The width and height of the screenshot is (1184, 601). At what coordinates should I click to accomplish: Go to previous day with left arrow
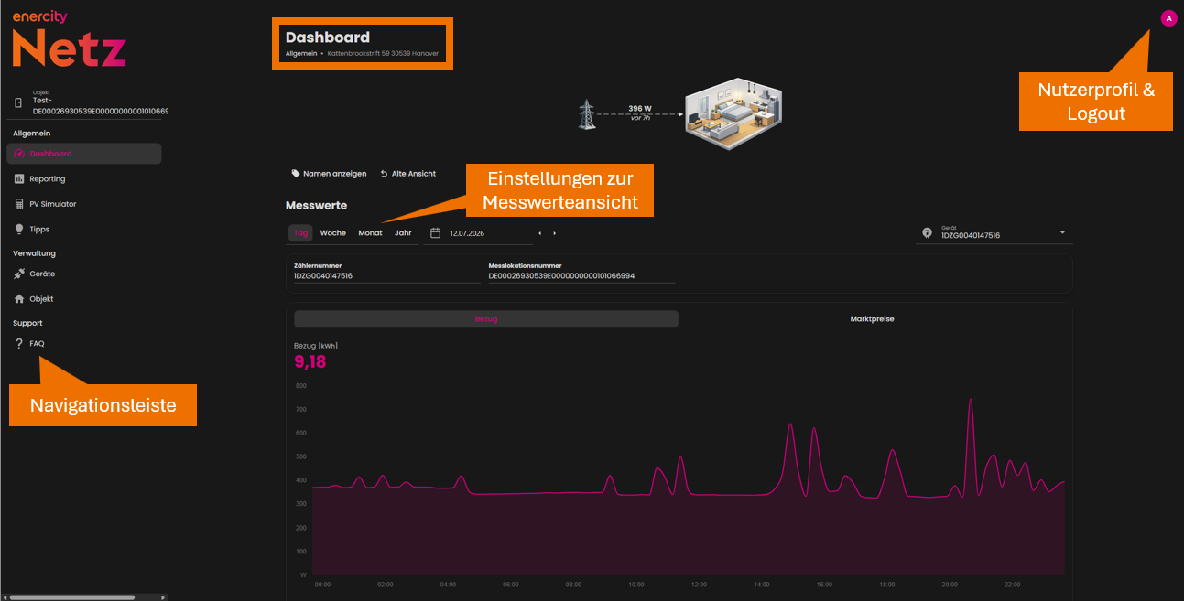(539, 233)
